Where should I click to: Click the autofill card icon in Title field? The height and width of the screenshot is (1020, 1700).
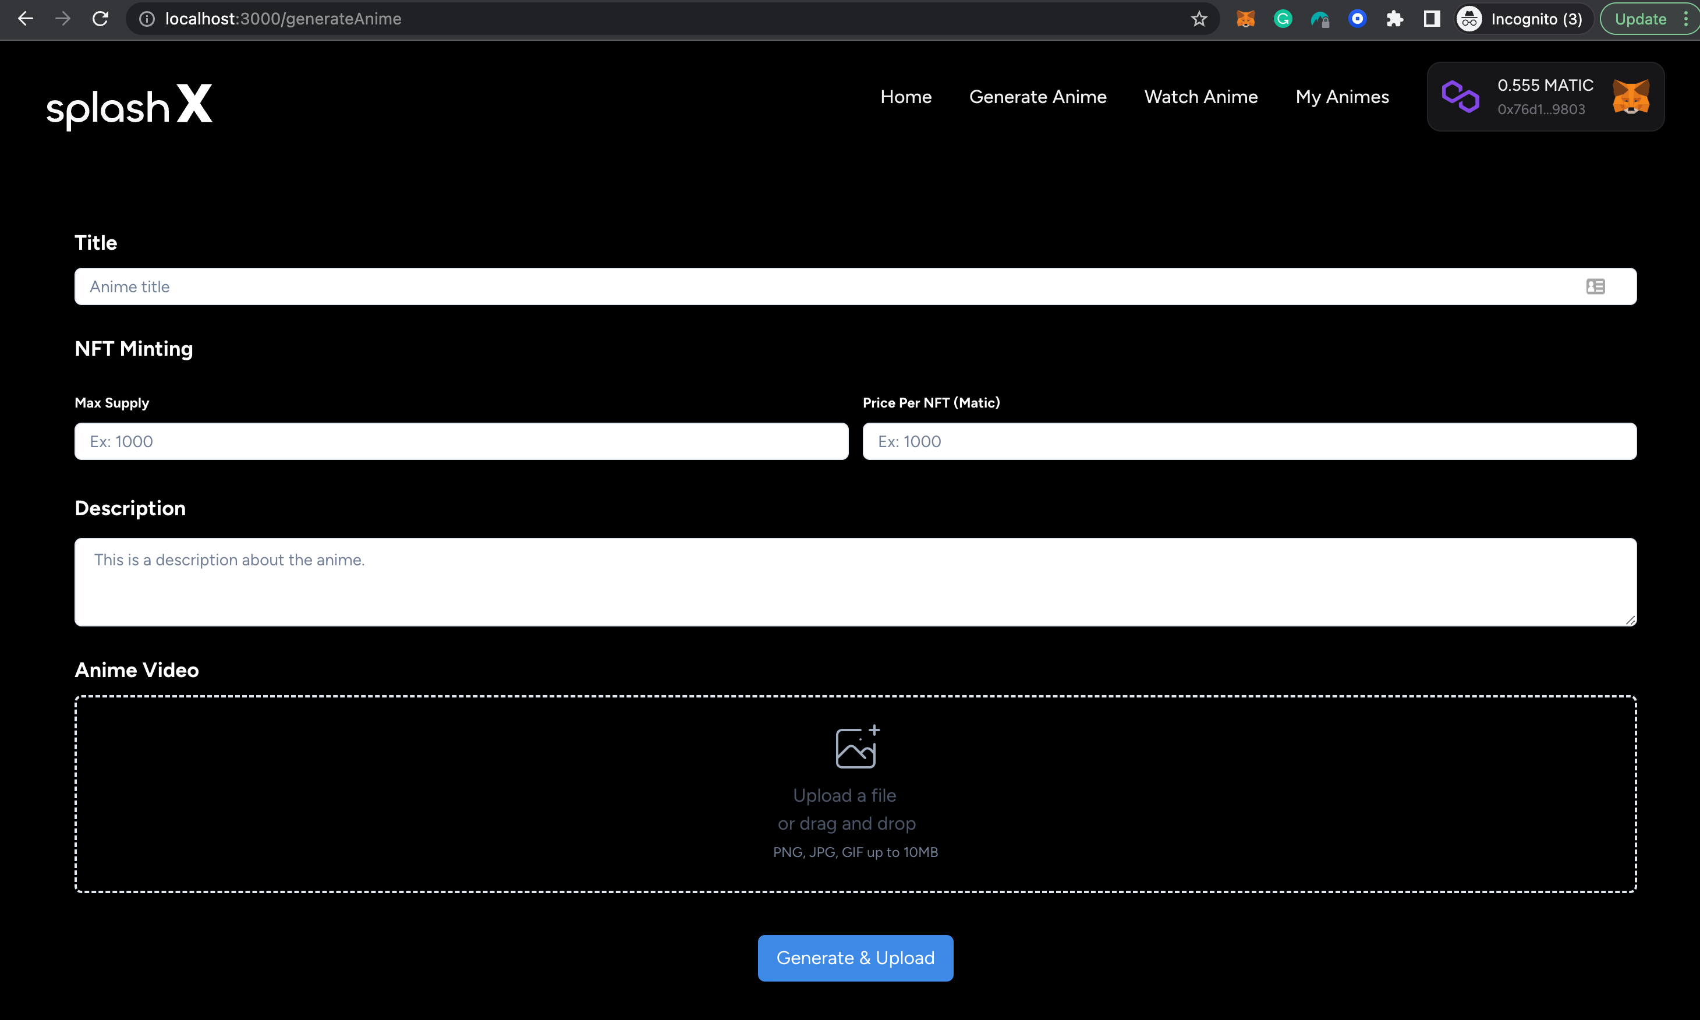1595,286
